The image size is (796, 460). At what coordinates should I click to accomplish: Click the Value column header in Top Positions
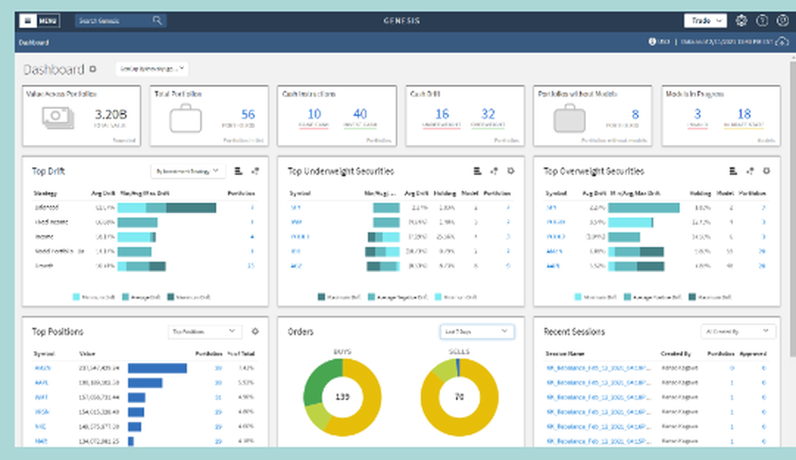point(87,354)
